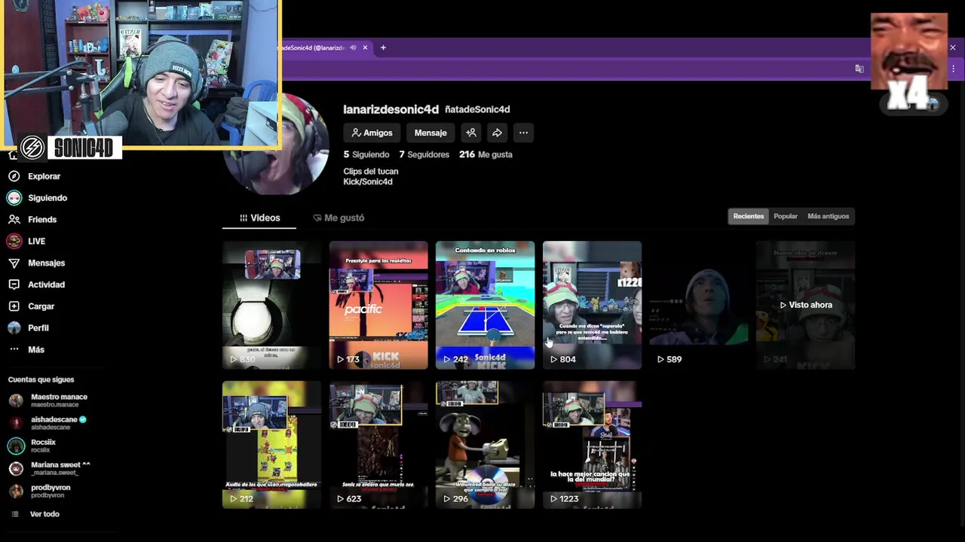
Task: Close the ñatadeSonic4d browser tab
Action: click(365, 47)
